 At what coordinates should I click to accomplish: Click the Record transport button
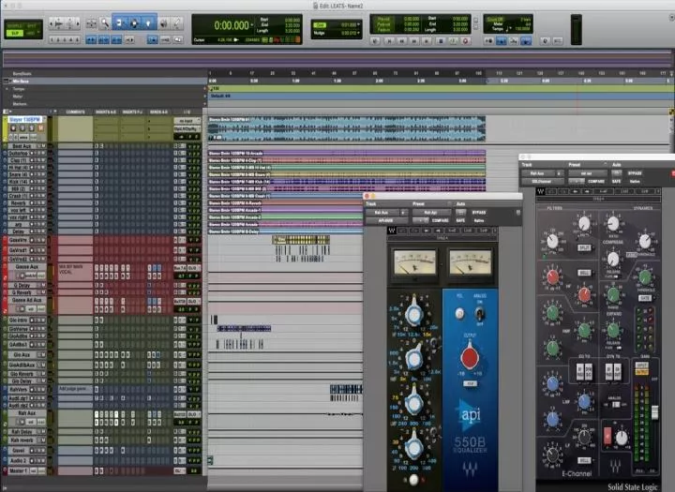(x=465, y=41)
